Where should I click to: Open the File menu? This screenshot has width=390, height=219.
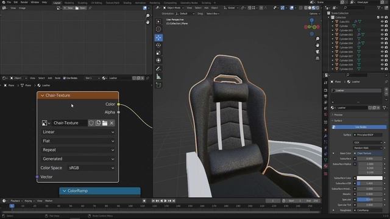click(9, 2)
